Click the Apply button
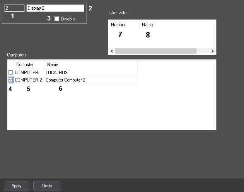This screenshot has height=192, width=244. pos(17,186)
